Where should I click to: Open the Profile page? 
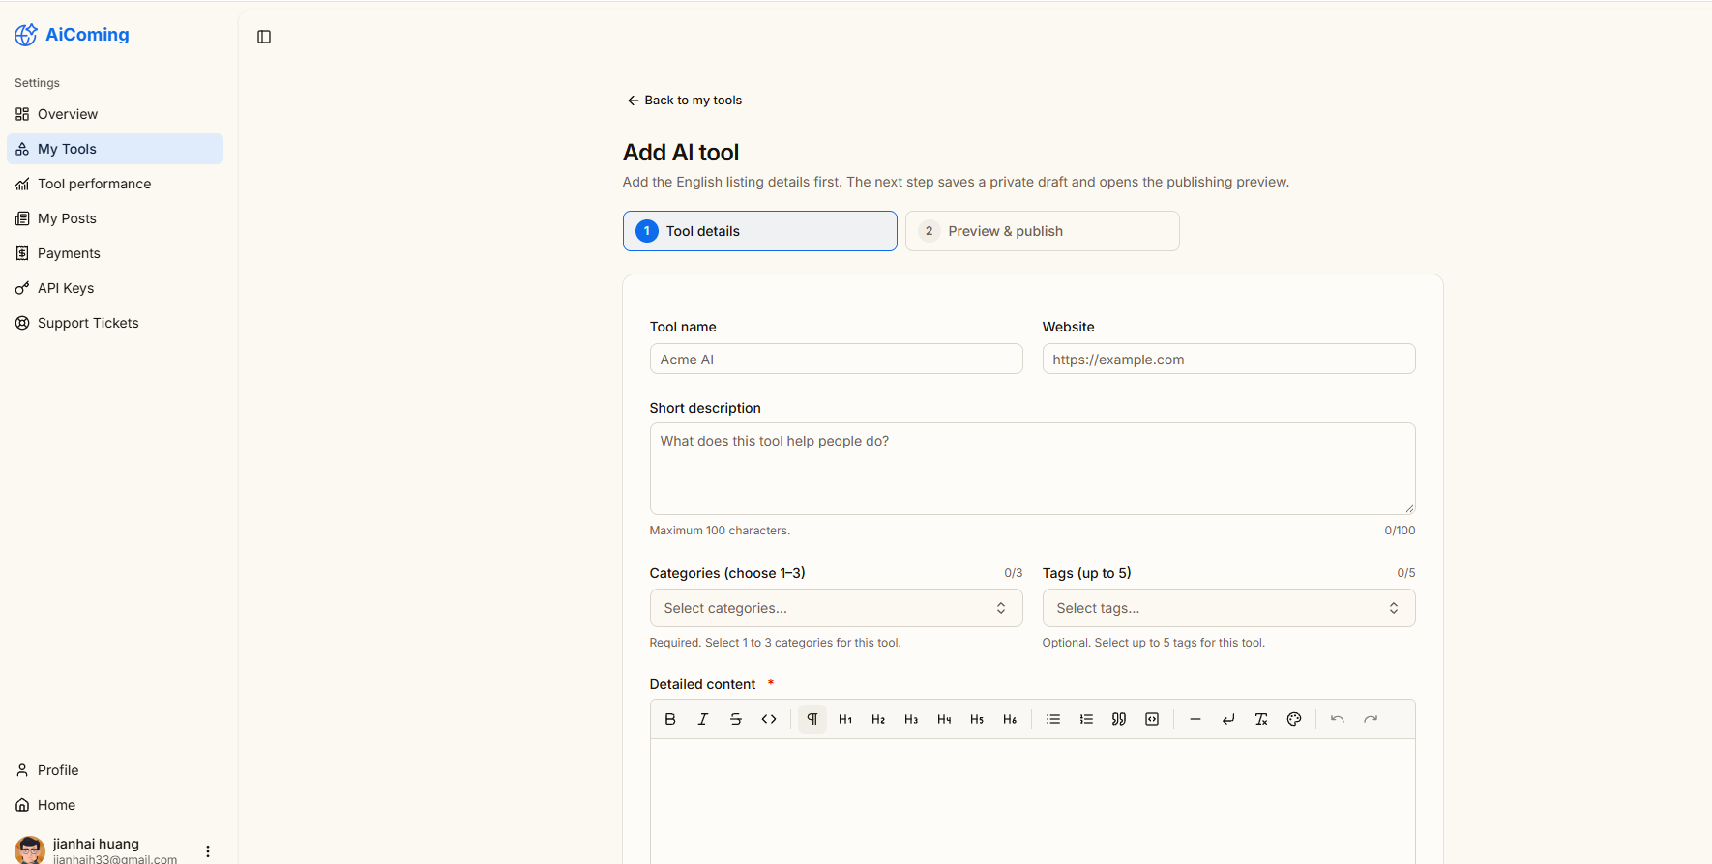[x=115, y=770]
